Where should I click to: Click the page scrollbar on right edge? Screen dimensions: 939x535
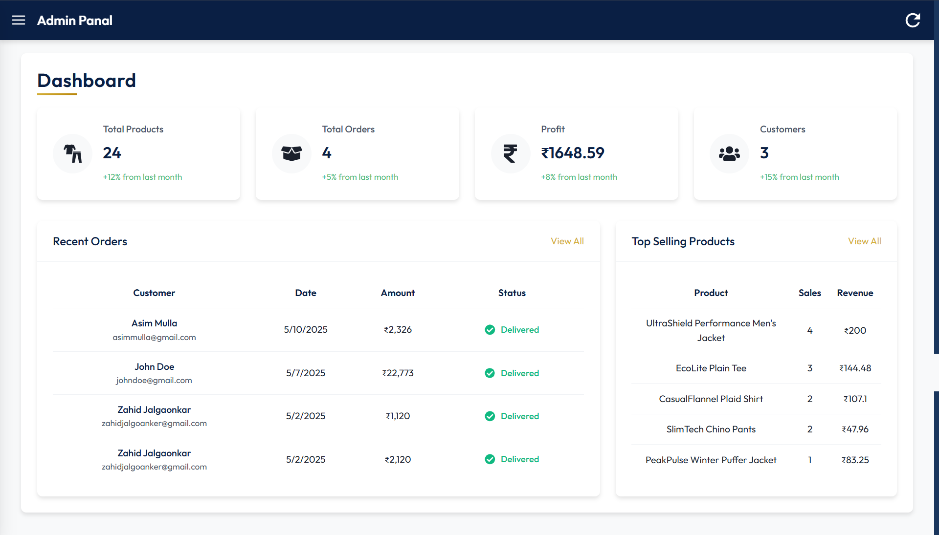(x=936, y=371)
